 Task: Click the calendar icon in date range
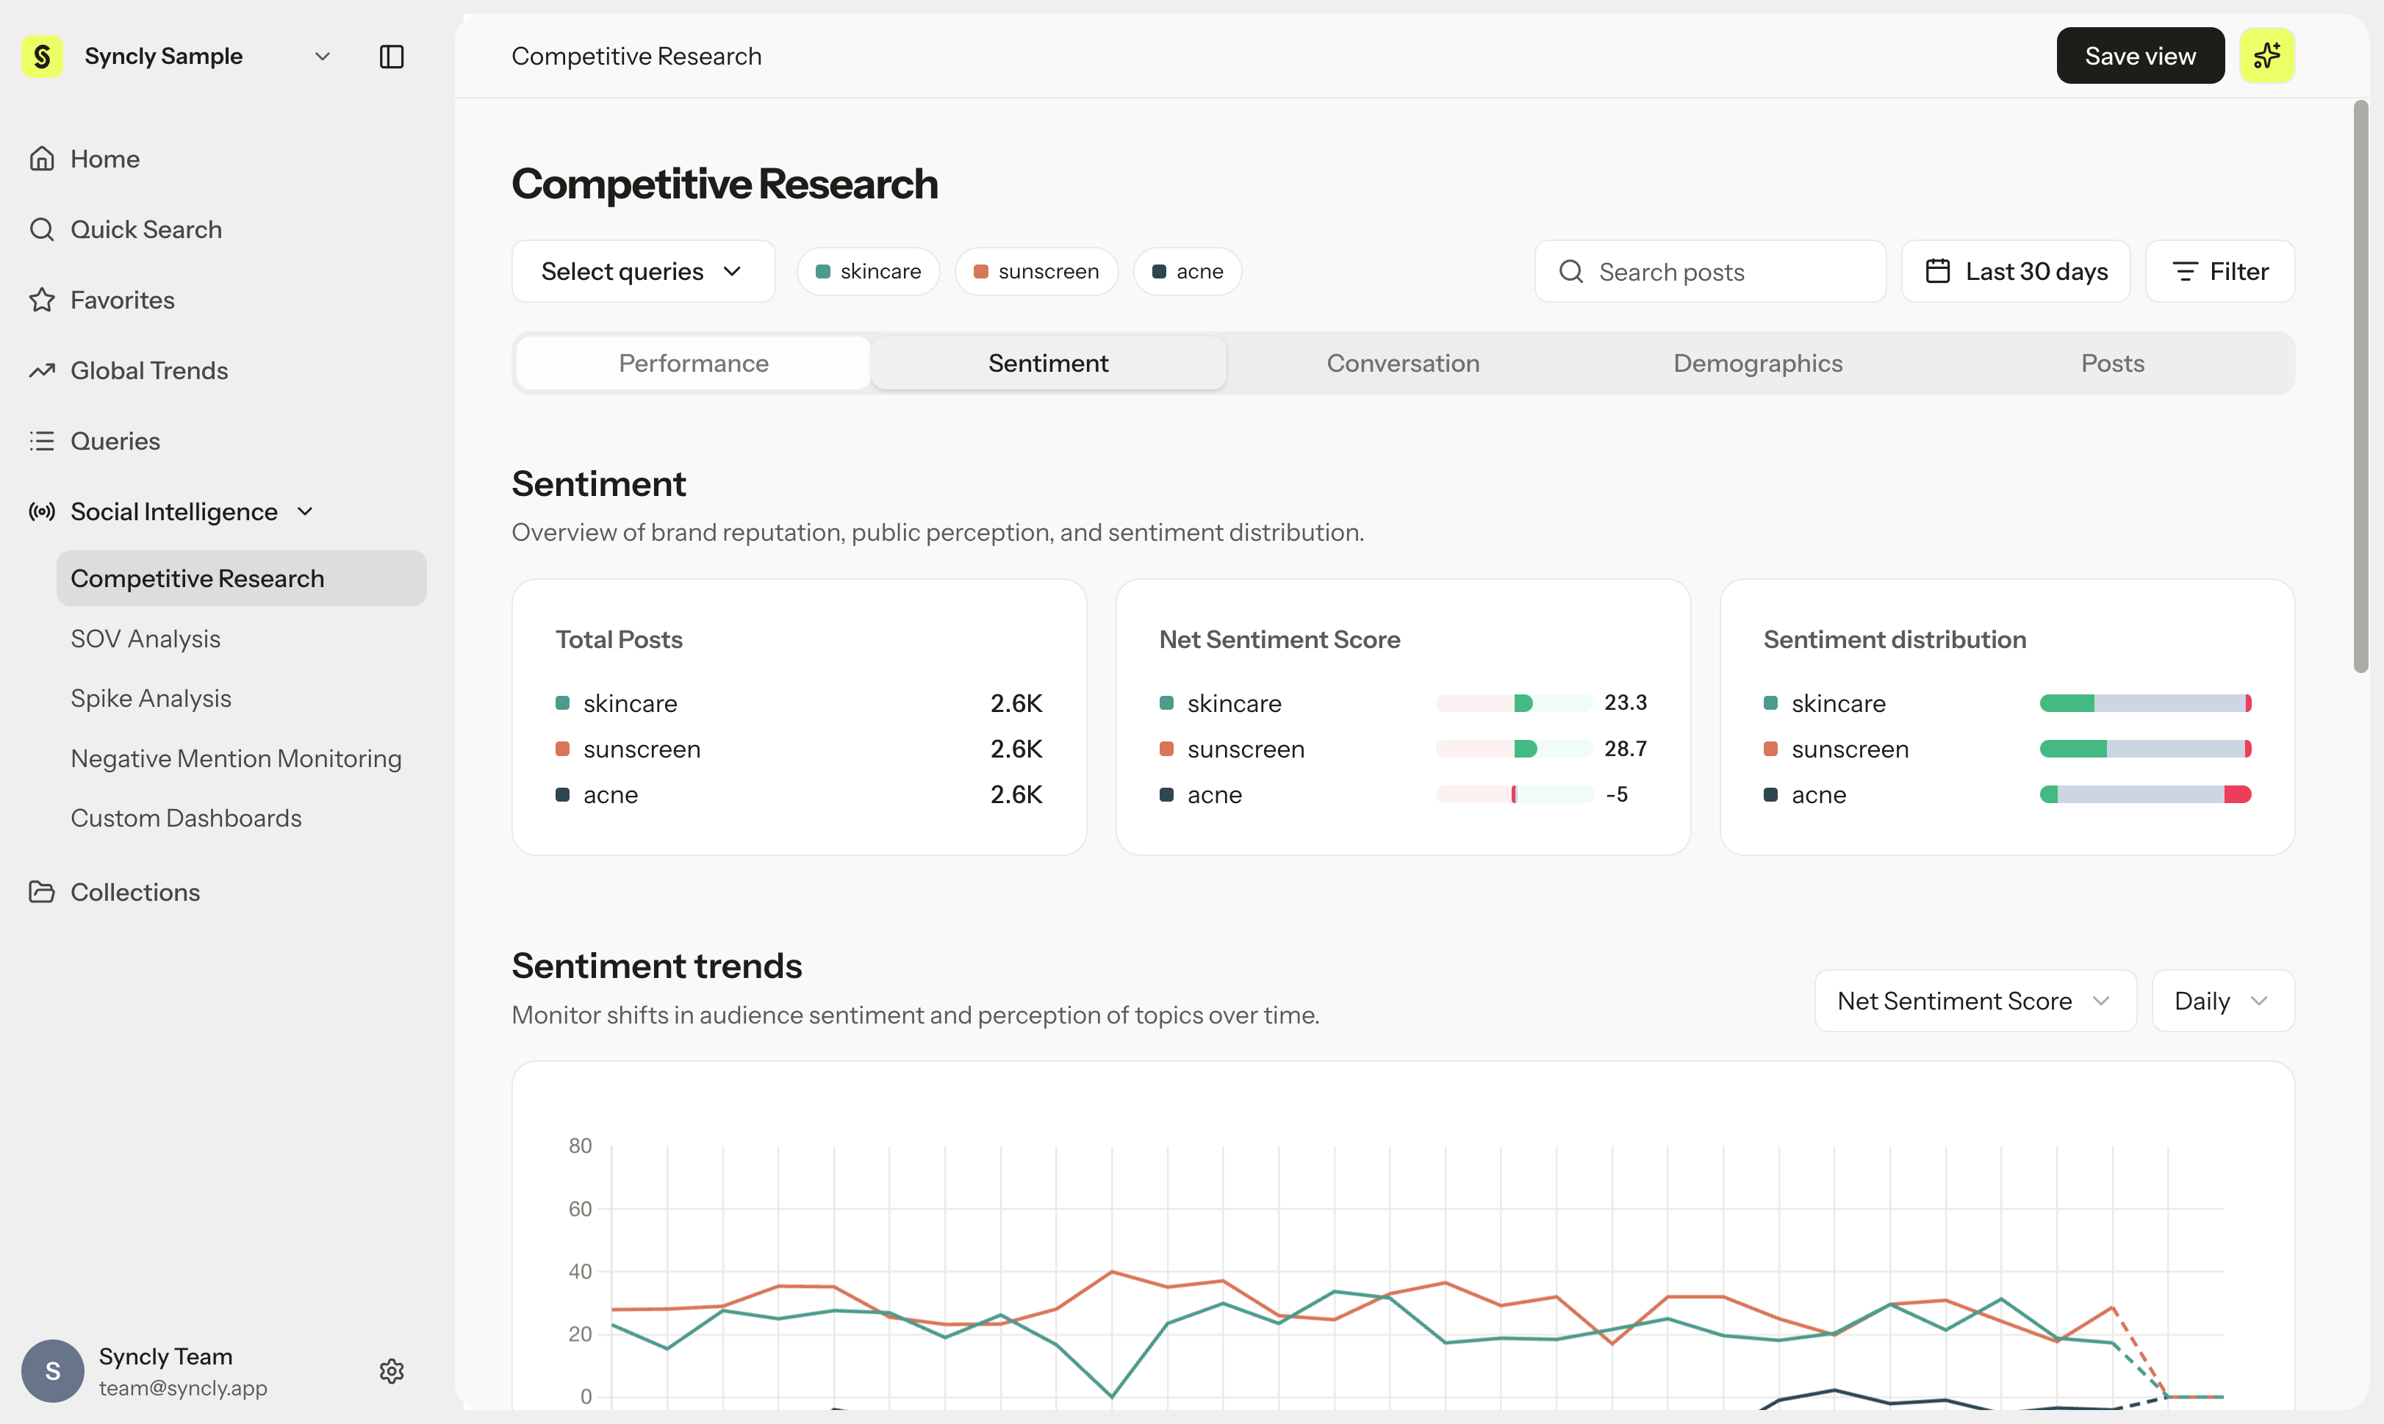[1938, 272]
